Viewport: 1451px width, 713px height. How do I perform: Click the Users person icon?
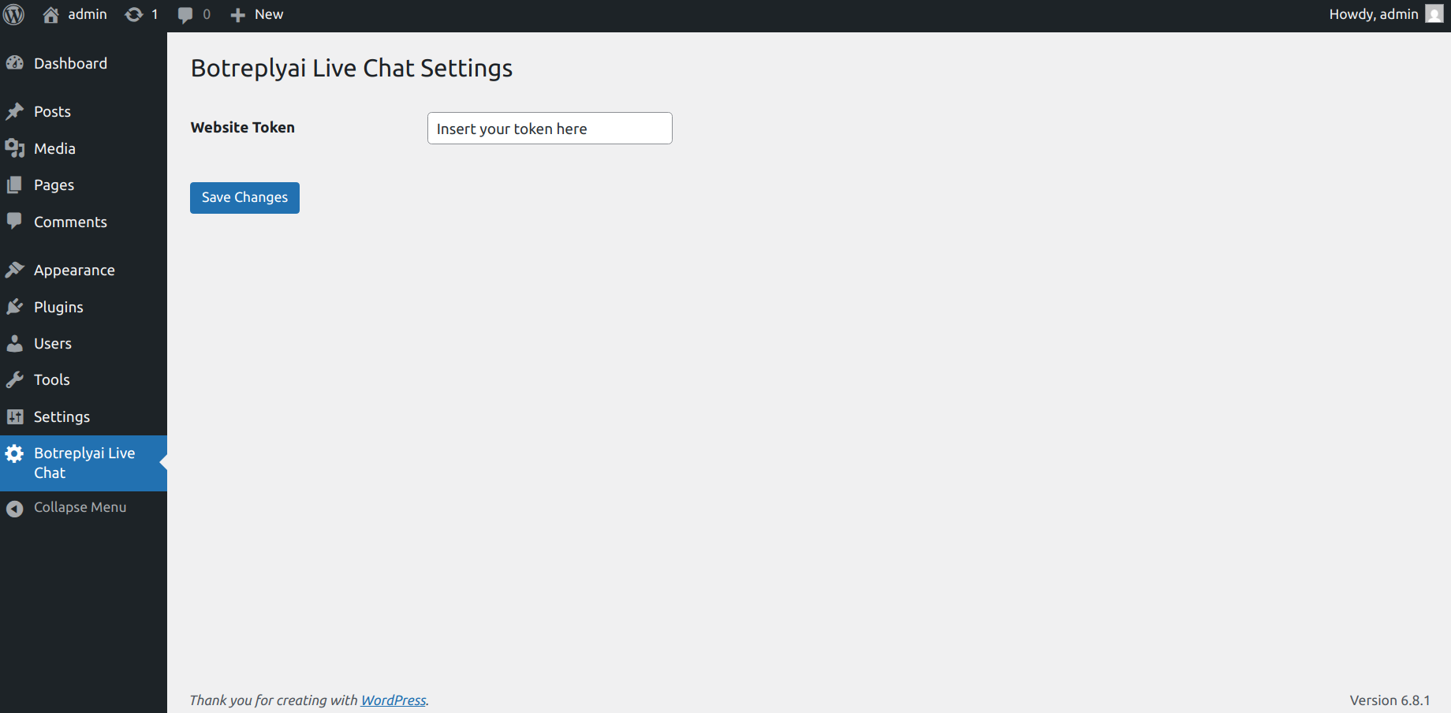tap(15, 343)
